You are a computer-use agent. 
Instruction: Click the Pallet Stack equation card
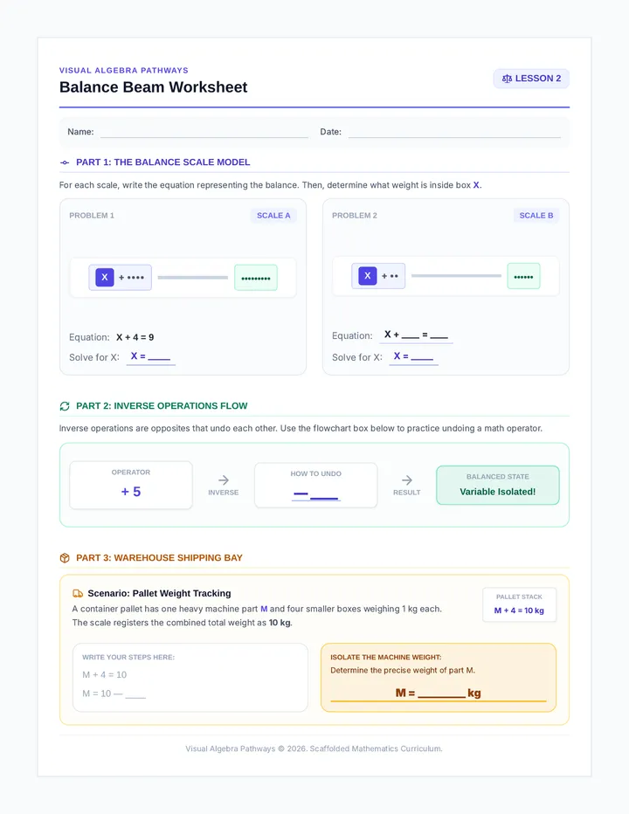pos(520,604)
